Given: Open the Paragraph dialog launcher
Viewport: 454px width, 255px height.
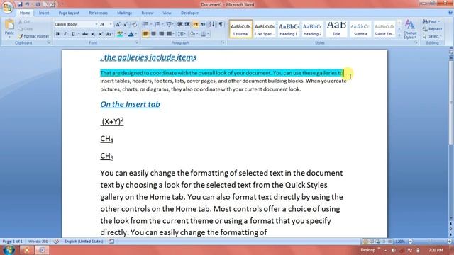Looking at the screenshot, I should pos(223,42).
